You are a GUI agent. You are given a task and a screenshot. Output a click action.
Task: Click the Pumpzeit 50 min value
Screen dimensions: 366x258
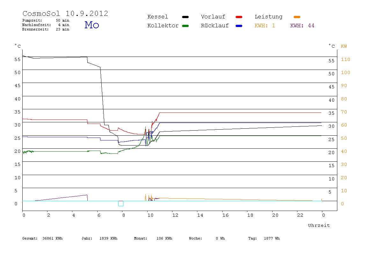62,20
